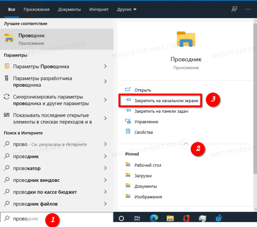The image size is (257, 227).
Task: Expand arrow next to проводник файлов
Action: [x=105, y=204]
